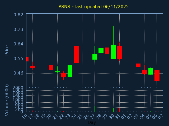Click the Price axis title
The width and height of the screenshot is (169, 126).
coord(7,50)
